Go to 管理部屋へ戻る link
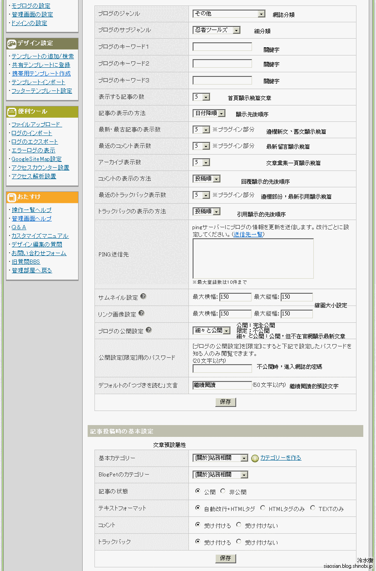376x571 pixels. pos(32,270)
